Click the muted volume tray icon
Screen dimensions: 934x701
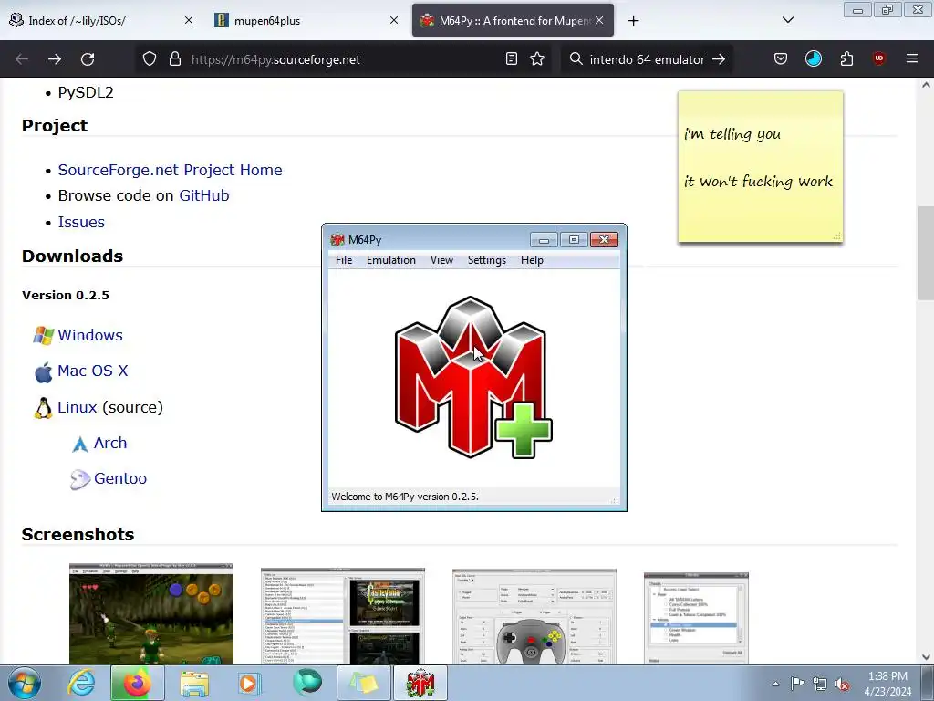pos(842,684)
